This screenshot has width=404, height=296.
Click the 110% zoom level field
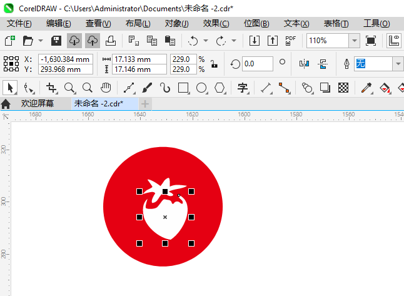pos(328,41)
